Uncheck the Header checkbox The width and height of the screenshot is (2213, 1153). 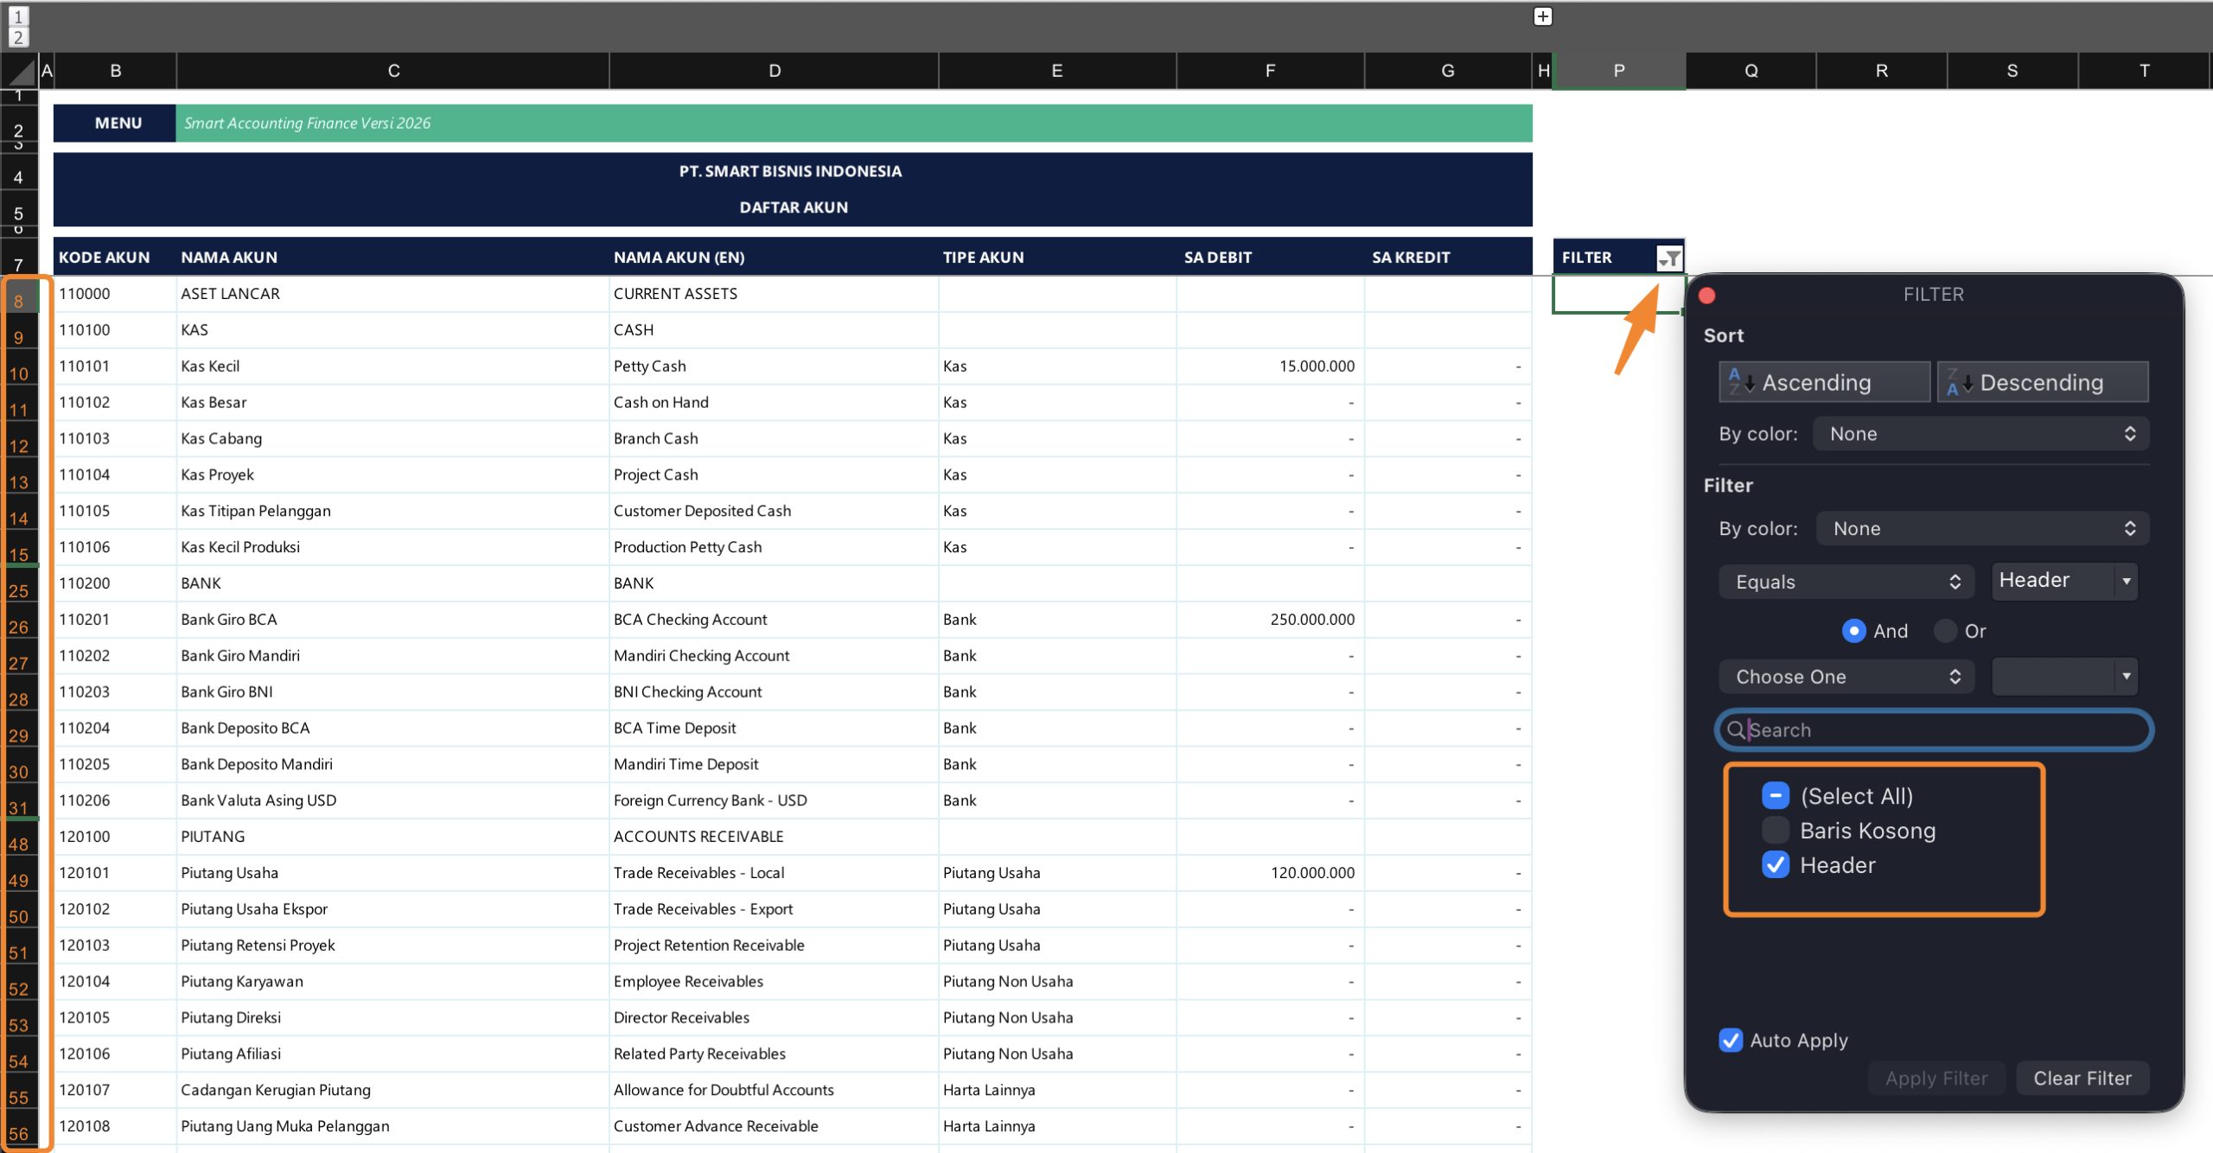[1776, 865]
